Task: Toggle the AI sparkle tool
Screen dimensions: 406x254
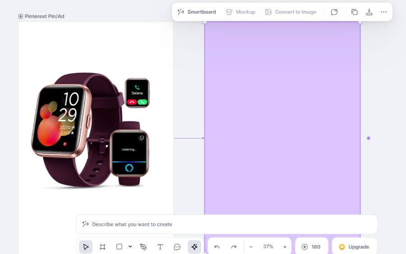Action: (x=194, y=247)
